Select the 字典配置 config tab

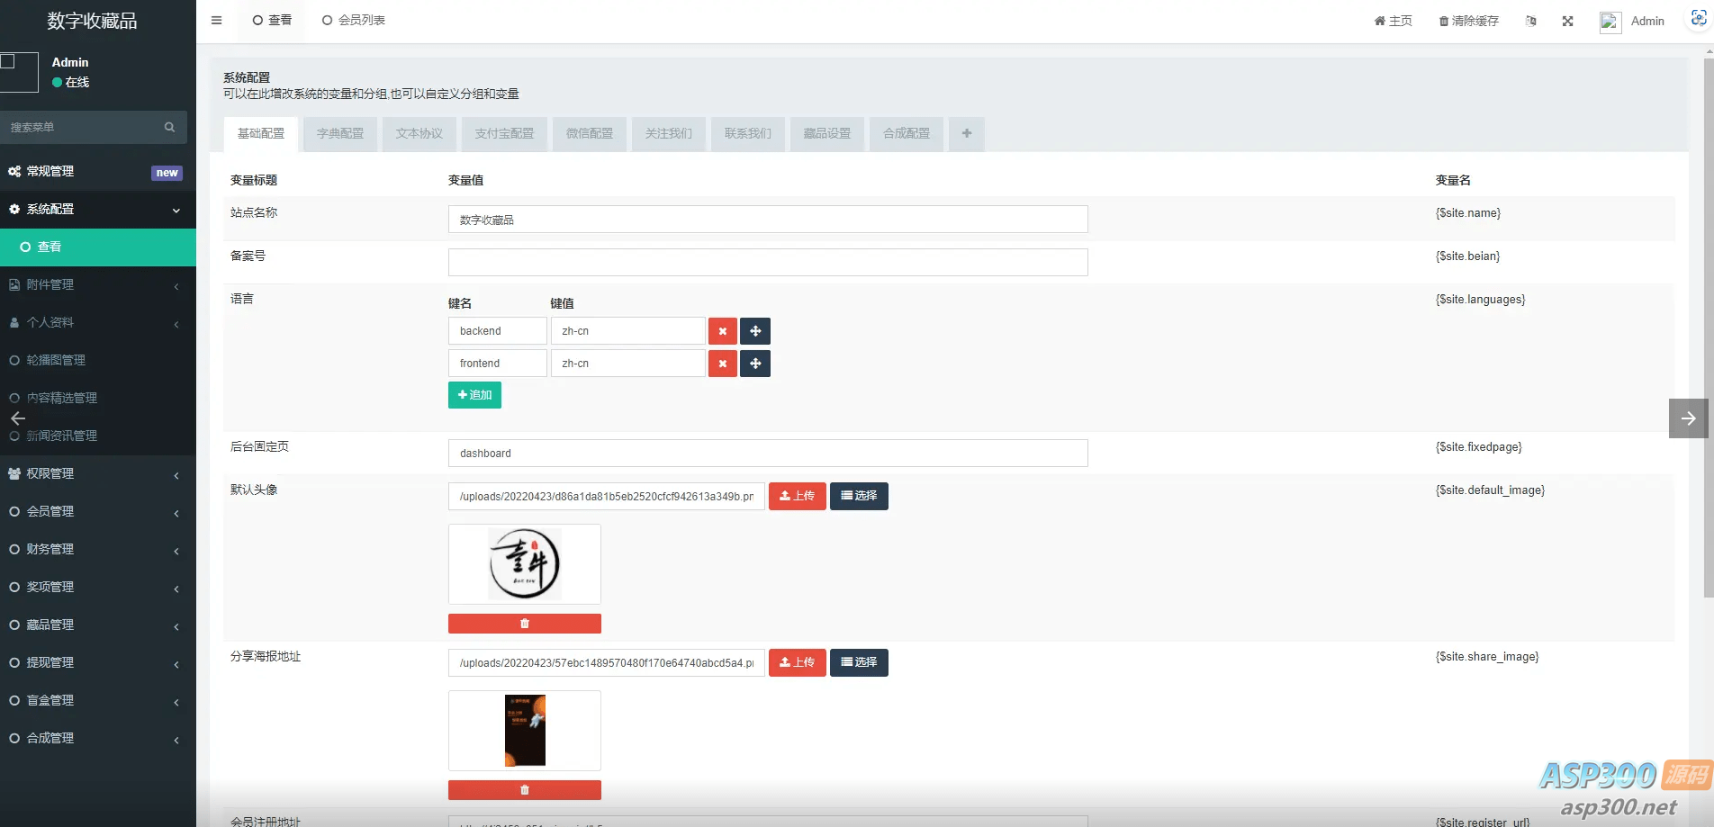coord(340,133)
